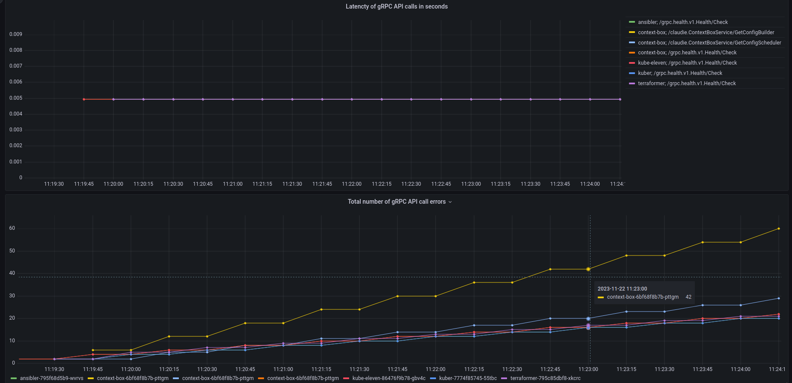792x383 pixels.
Task: Click purple swatch of terraformer-795c85dbf8-xkcrc
Action: pos(504,378)
